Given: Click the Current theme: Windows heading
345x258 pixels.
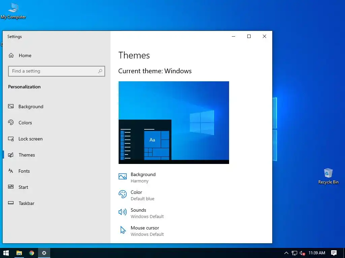Looking at the screenshot, I should 155,71.
